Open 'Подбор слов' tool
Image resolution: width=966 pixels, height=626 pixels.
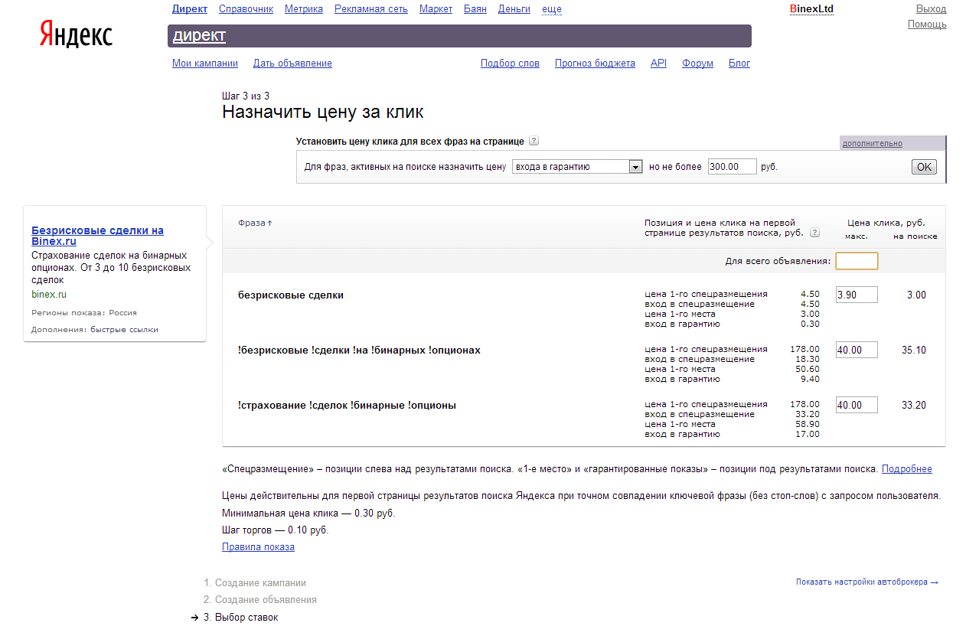coord(510,64)
